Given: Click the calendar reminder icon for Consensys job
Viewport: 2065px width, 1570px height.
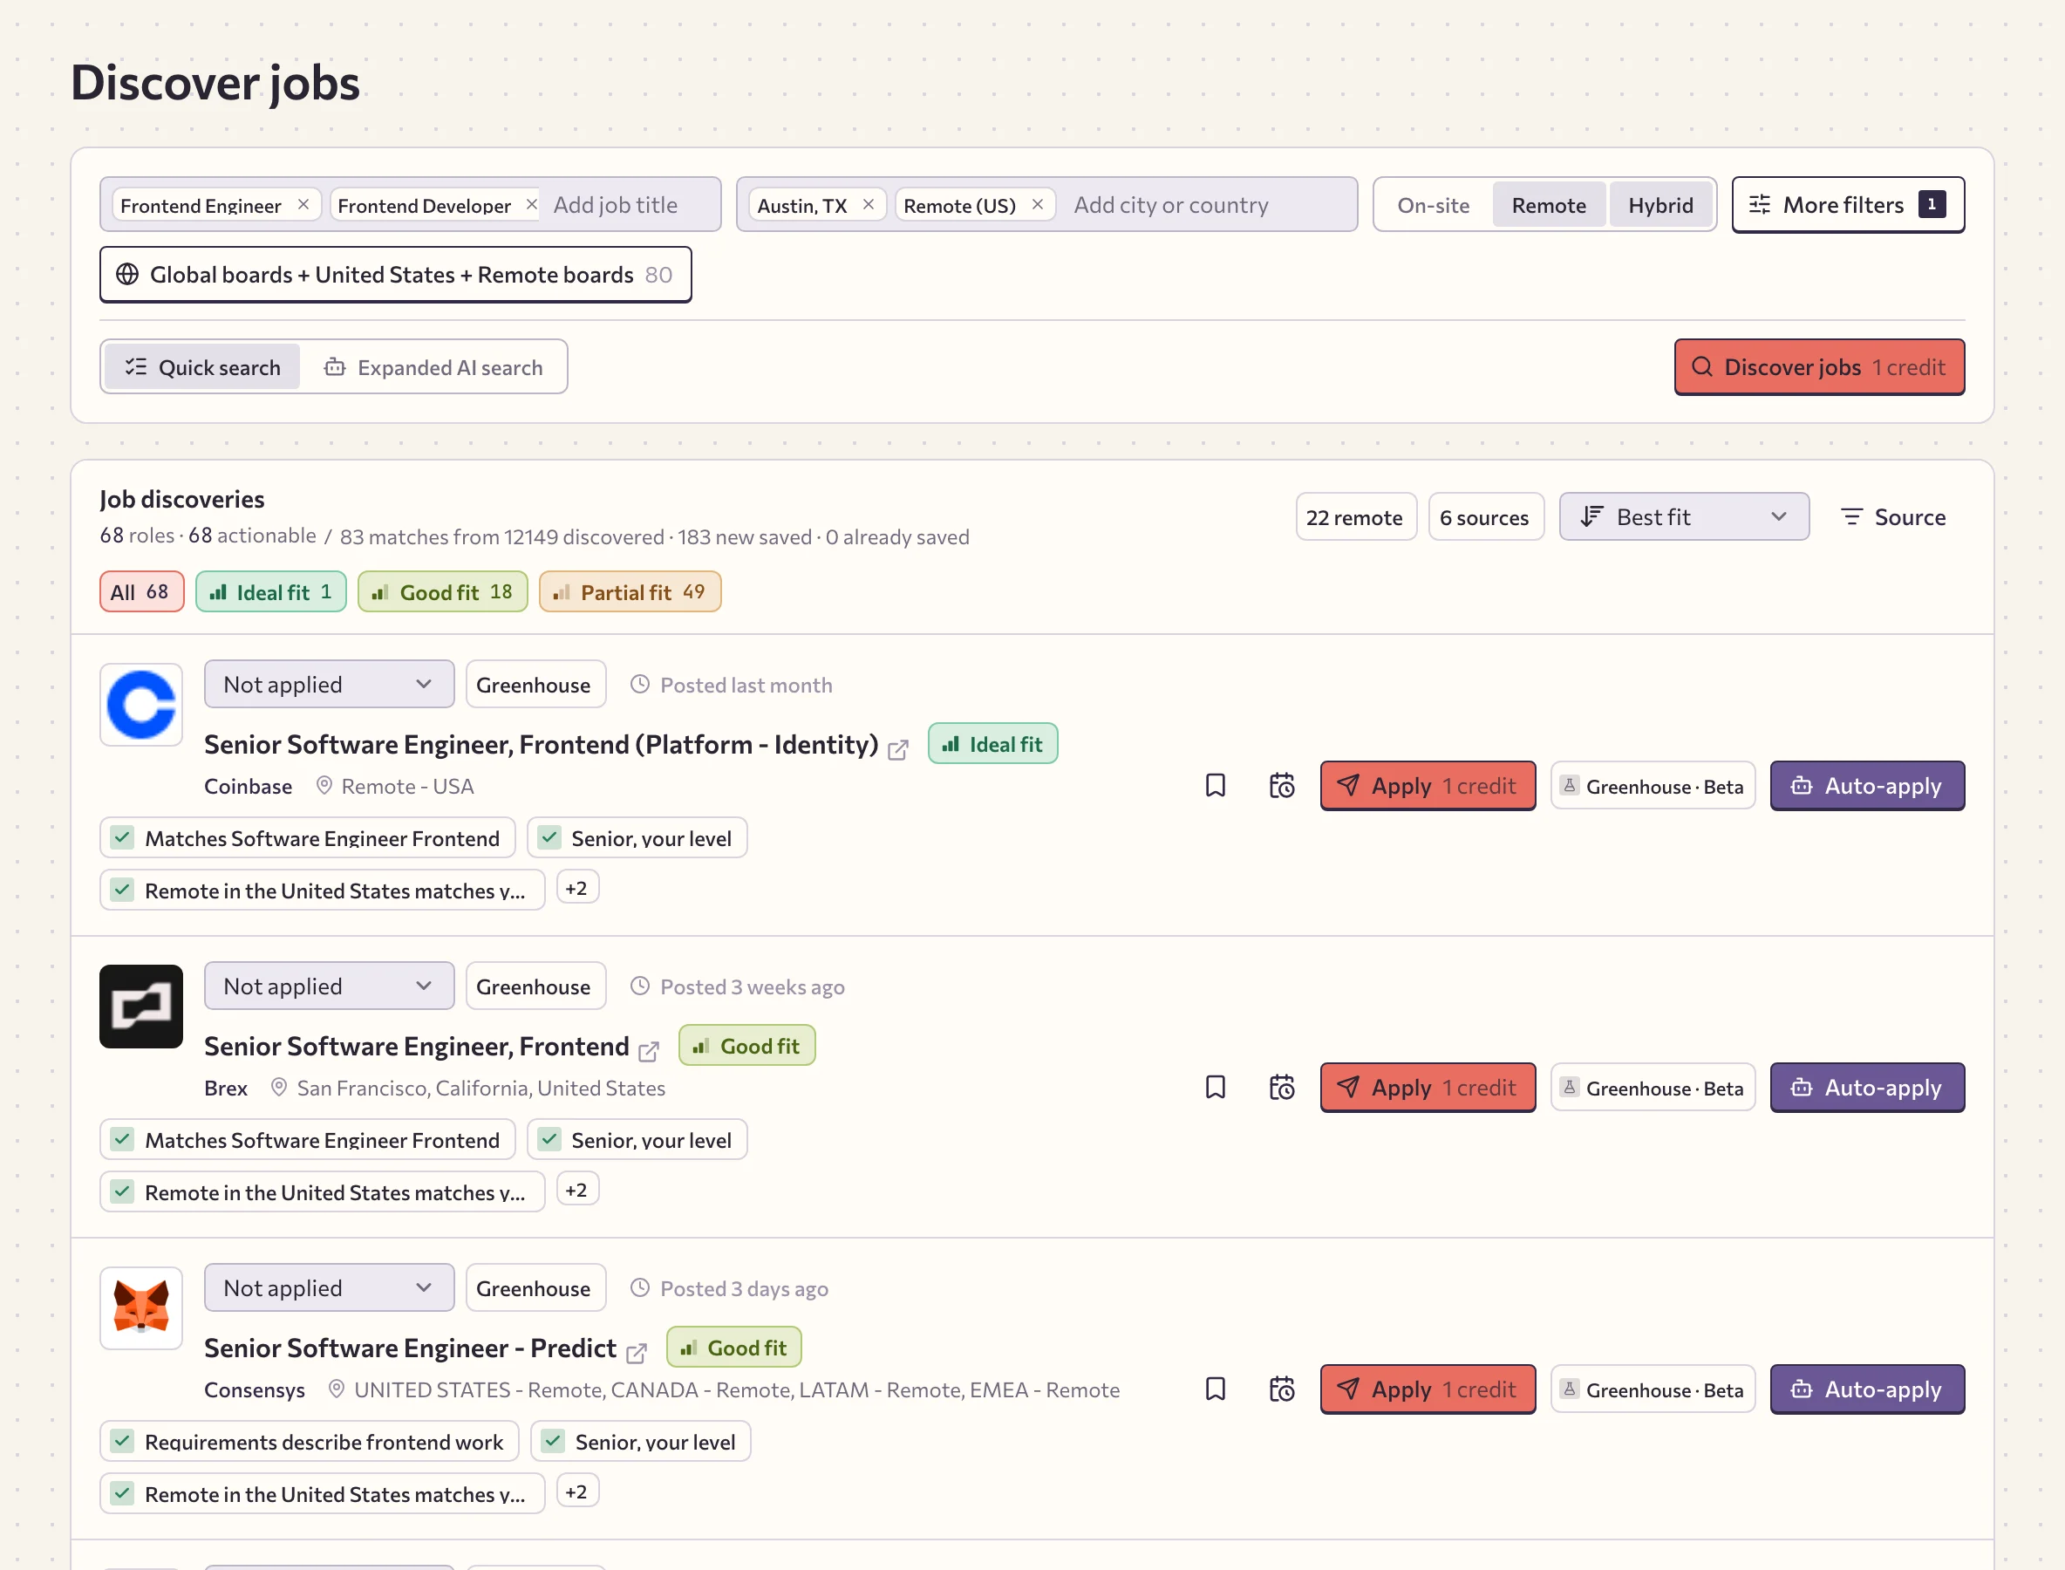Looking at the screenshot, I should (x=1282, y=1389).
